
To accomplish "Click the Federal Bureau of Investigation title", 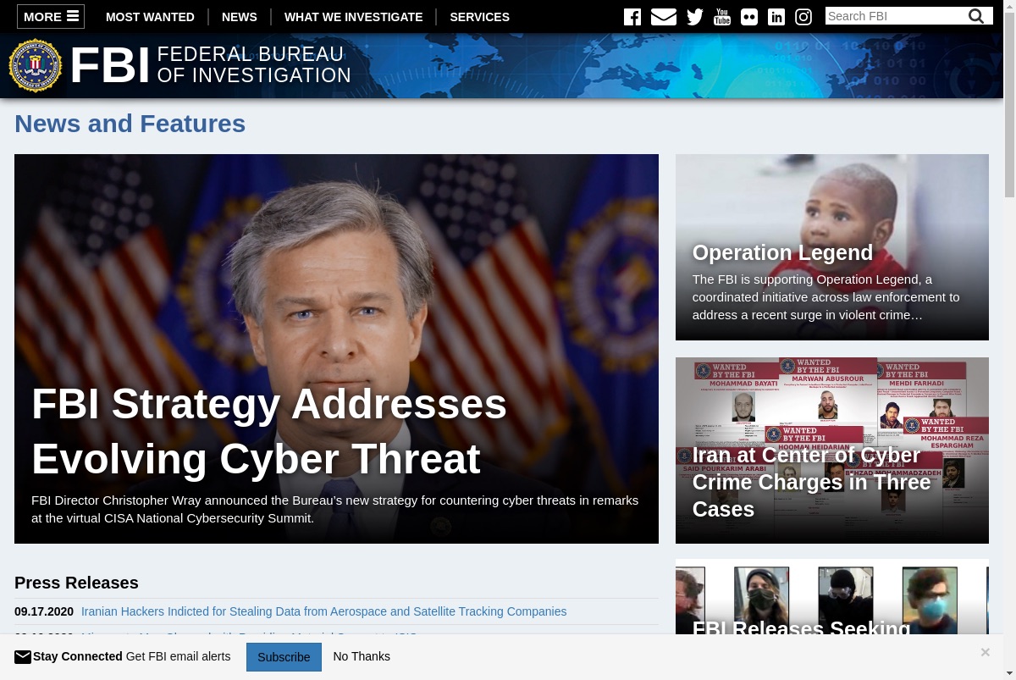I will 254,65.
